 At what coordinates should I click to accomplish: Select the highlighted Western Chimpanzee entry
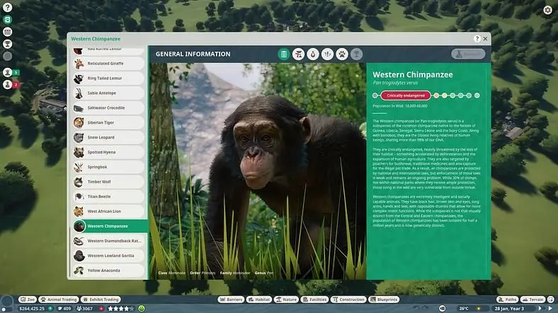[x=110, y=226]
